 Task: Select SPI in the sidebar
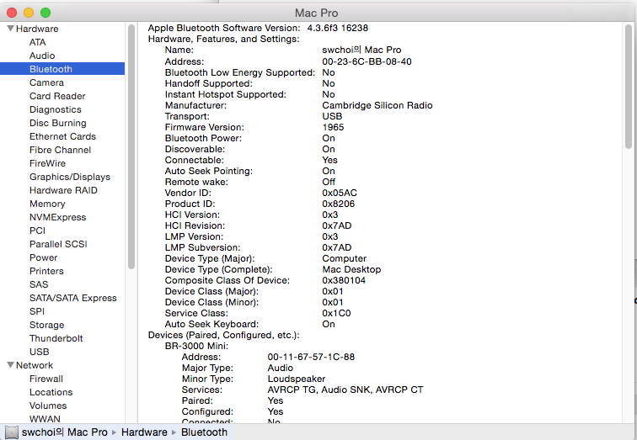pyautogui.click(x=37, y=311)
